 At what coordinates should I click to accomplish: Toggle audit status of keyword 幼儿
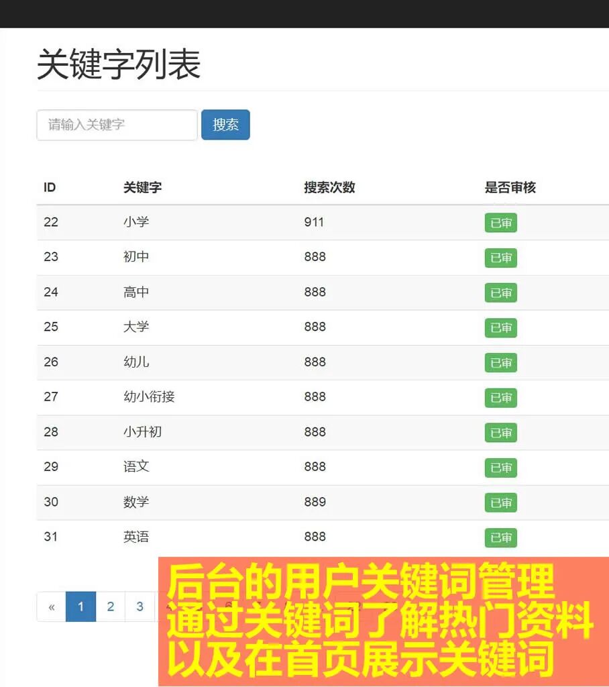pos(500,363)
